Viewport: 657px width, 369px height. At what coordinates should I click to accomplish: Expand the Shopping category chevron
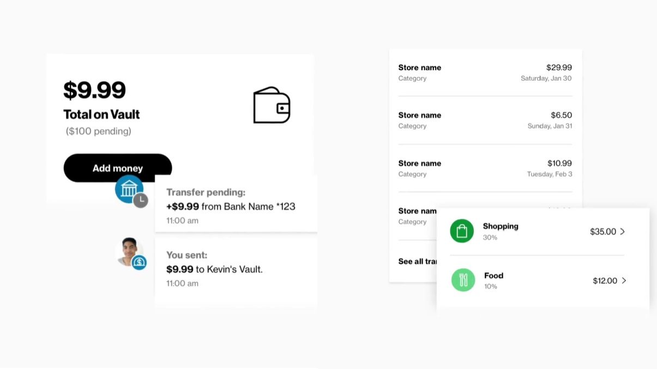[624, 231]
